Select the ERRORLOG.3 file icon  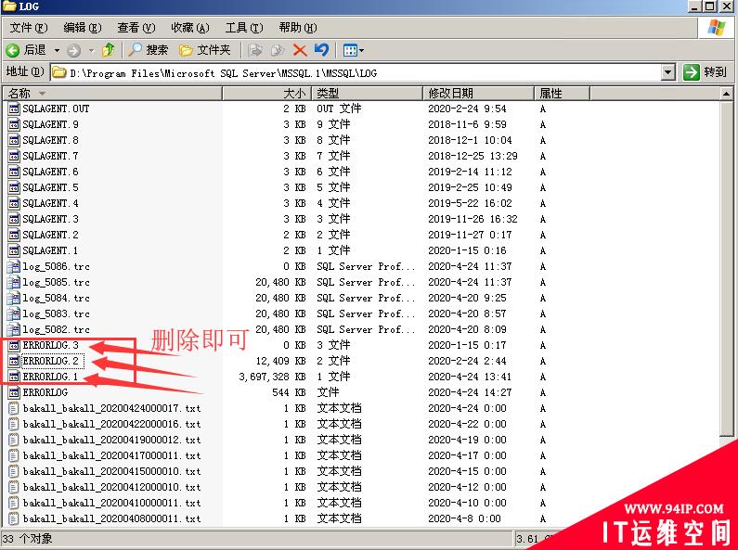click(x=14, y=345)
